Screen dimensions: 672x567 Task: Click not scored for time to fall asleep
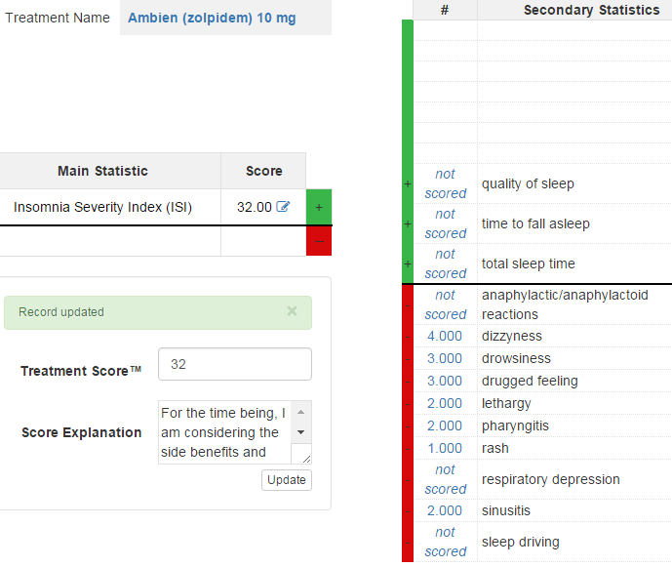coord(446,223)
